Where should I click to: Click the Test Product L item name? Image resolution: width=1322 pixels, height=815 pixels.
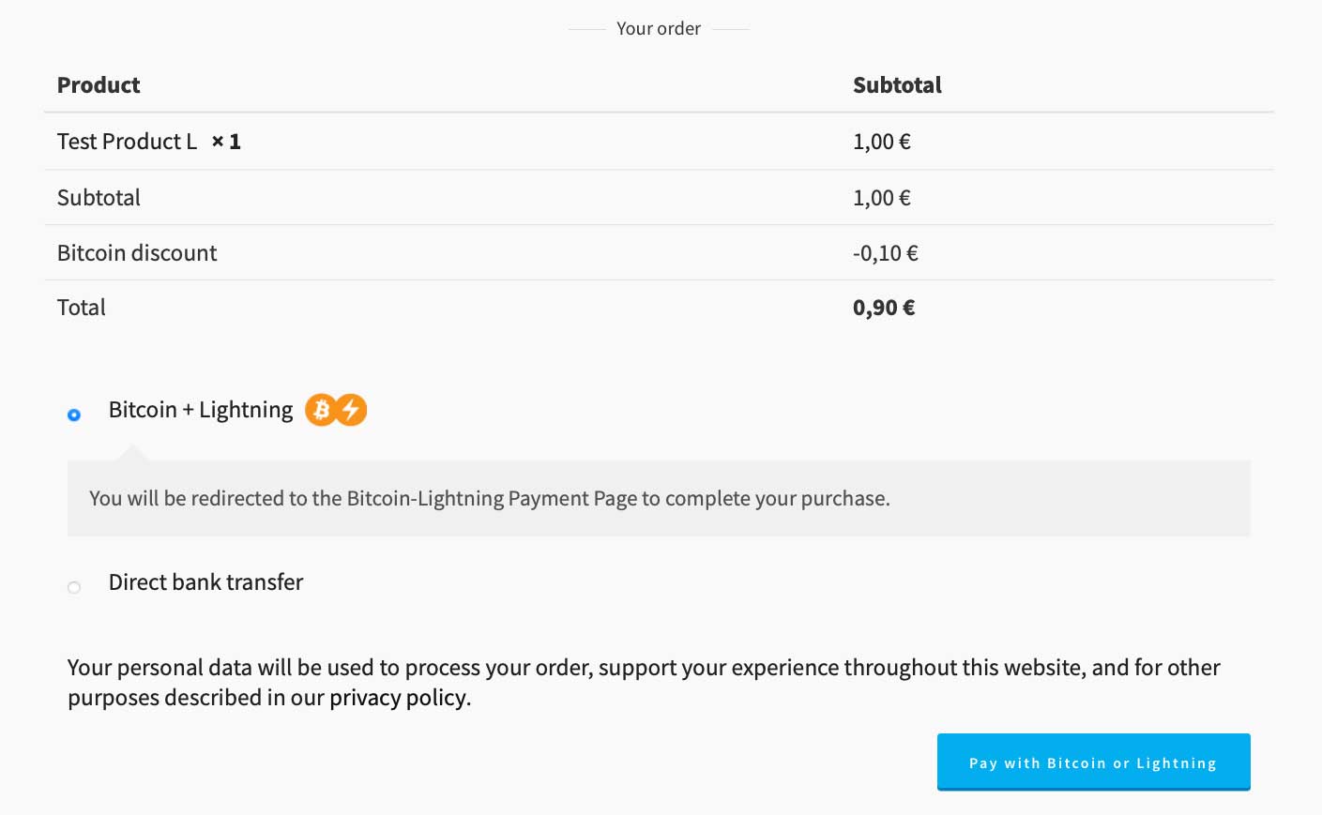pyautogui.click(x=127, y=142)
